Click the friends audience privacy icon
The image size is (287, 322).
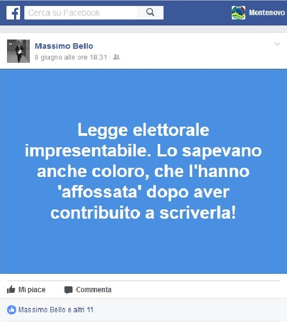click(116, 57)
